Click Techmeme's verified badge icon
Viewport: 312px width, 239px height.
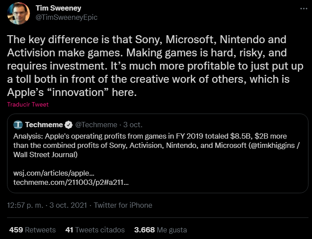[69, 125]
